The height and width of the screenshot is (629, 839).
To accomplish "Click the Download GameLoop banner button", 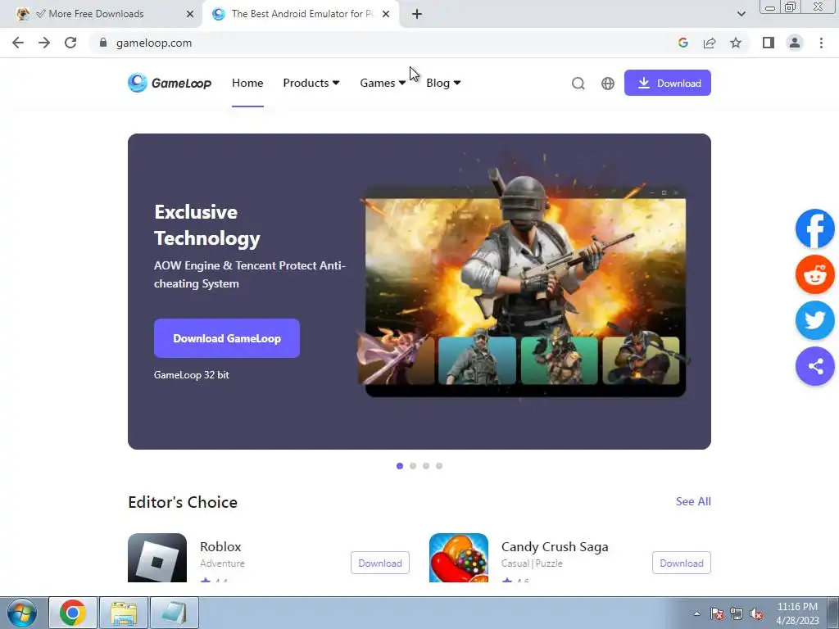I will click(227, 338).
